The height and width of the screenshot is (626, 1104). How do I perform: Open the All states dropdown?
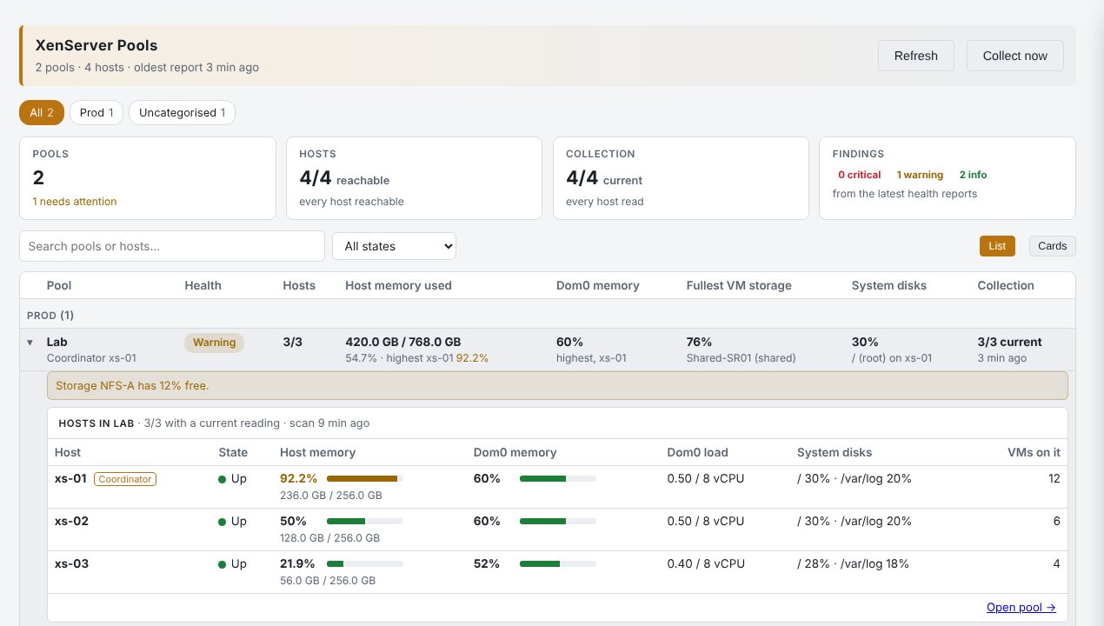click(x=394, y=246)
